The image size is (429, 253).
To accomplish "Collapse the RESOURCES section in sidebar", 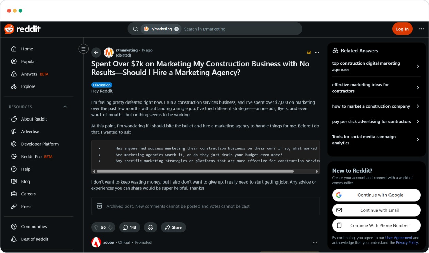I will 65,106.
